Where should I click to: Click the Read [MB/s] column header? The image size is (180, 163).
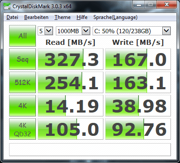(x=71, y=42)
